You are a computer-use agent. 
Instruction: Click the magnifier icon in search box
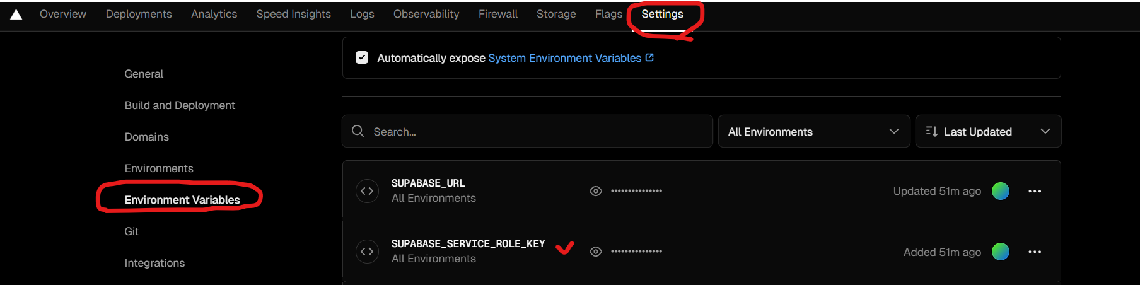tap(358, 131)
